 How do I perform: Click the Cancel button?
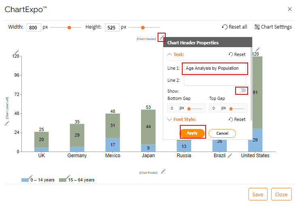(222, 133)
